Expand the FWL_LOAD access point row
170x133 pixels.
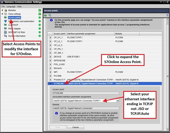(x=50, y=64)
